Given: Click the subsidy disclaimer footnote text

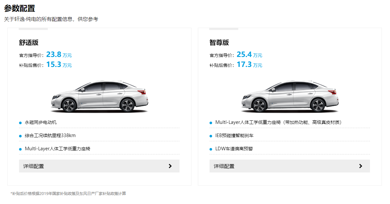Looking at the screenshot, I should (68, 194).
